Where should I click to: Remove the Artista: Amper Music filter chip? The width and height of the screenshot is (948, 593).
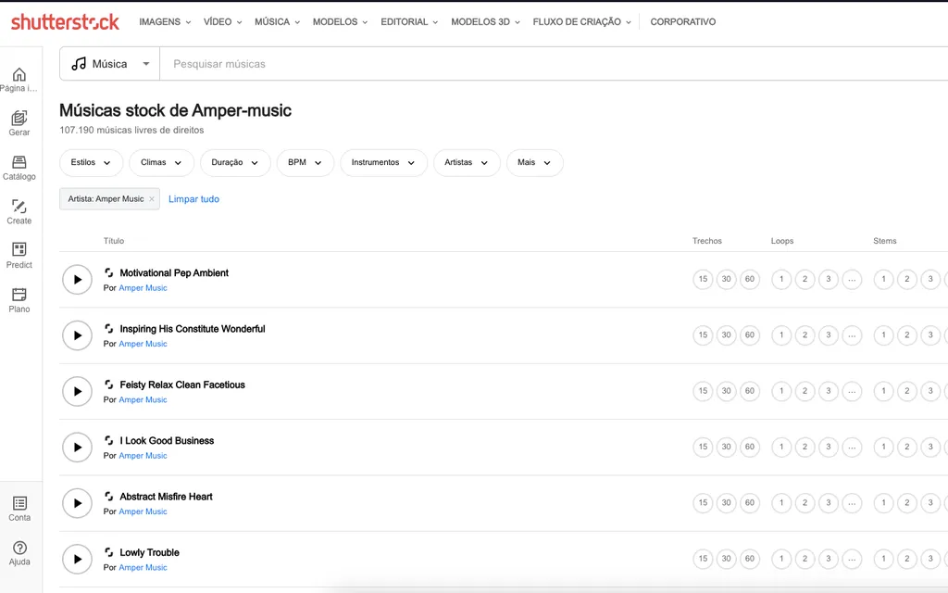[152, 199]
